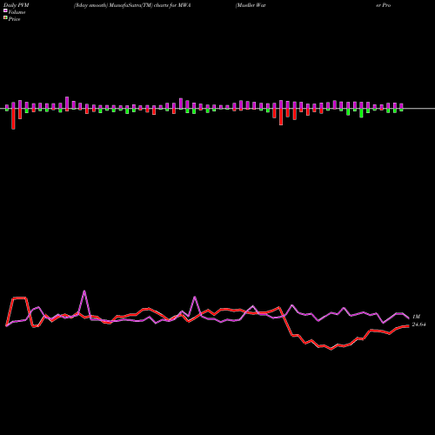Select the Volume legend label
This screenshot has width=435, height=435.
point(17,12)
